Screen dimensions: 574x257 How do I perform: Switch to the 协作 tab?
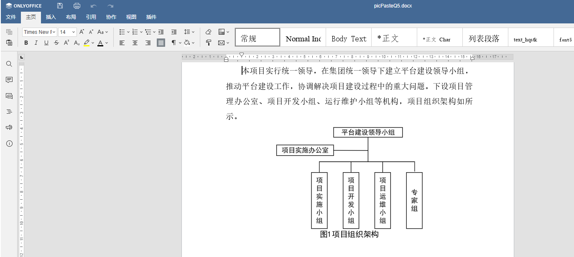111,17
